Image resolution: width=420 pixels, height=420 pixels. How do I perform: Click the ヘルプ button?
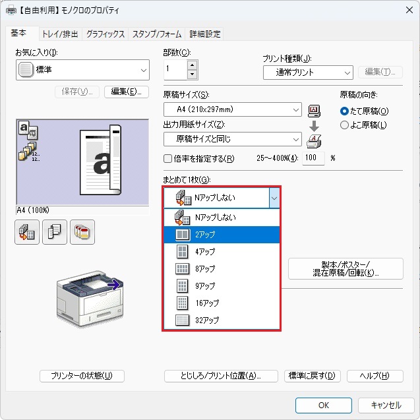[375, 376]
